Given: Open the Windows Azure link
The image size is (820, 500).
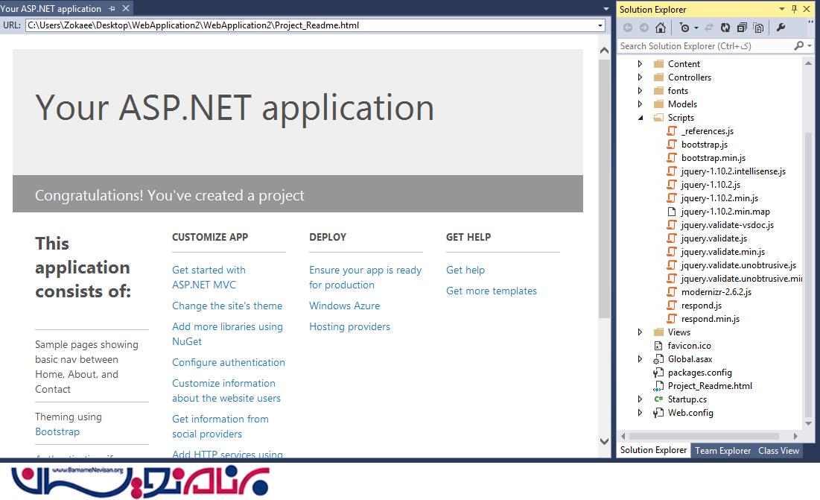Looking at the screenshot, I should click(x=344, y=306).
